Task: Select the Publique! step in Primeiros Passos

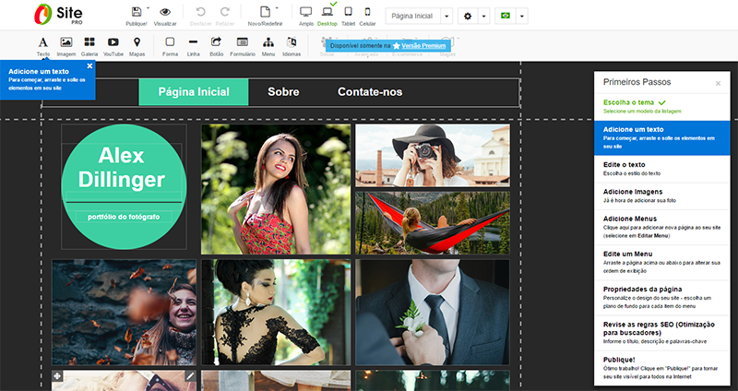Action: (661, 368)
